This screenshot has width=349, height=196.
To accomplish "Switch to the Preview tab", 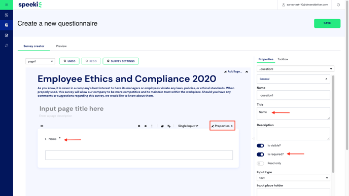I will tap(61, 46).
